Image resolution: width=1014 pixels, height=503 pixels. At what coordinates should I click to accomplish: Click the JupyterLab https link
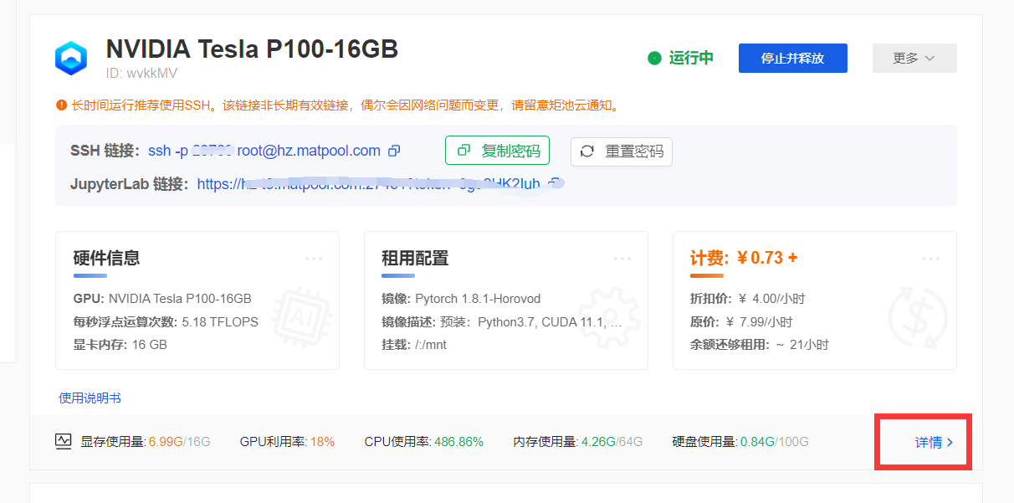[x=369, y=183]
